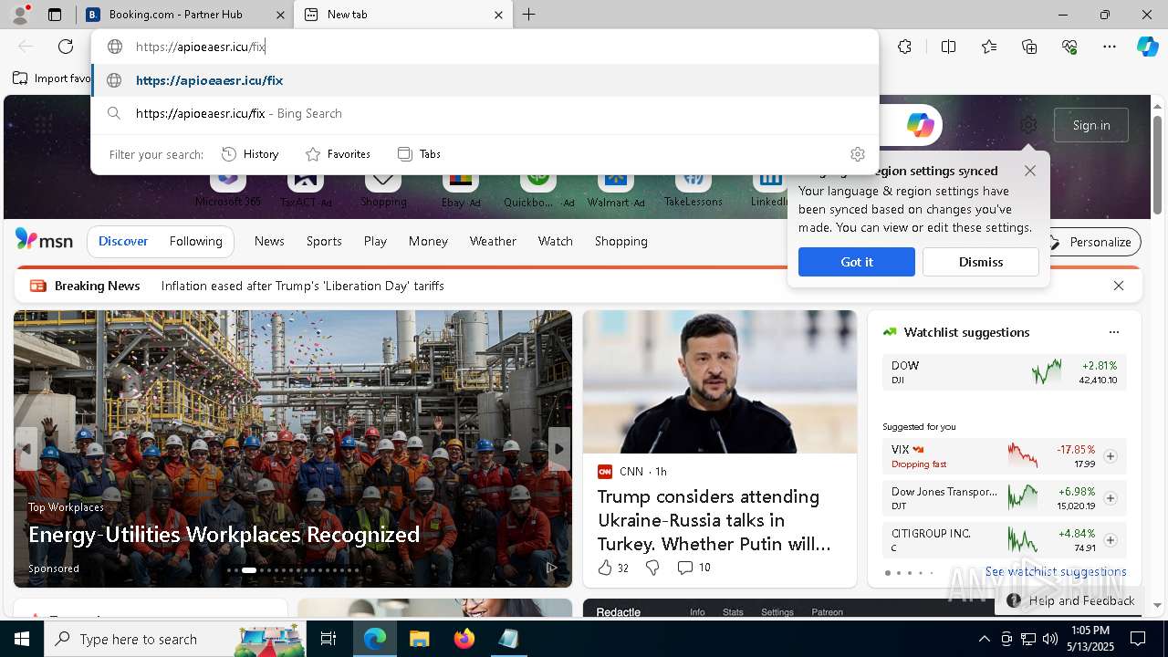Open the Personalize feed button
1168x657 pixels.
coord(1090,242)
